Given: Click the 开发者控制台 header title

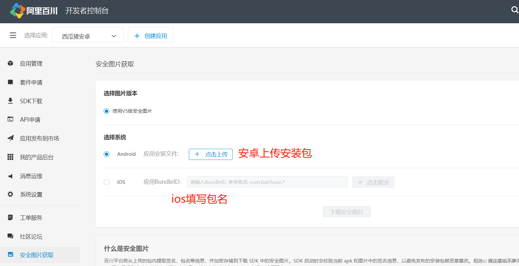Looking at the screenshot, I should tap(87, 11).
